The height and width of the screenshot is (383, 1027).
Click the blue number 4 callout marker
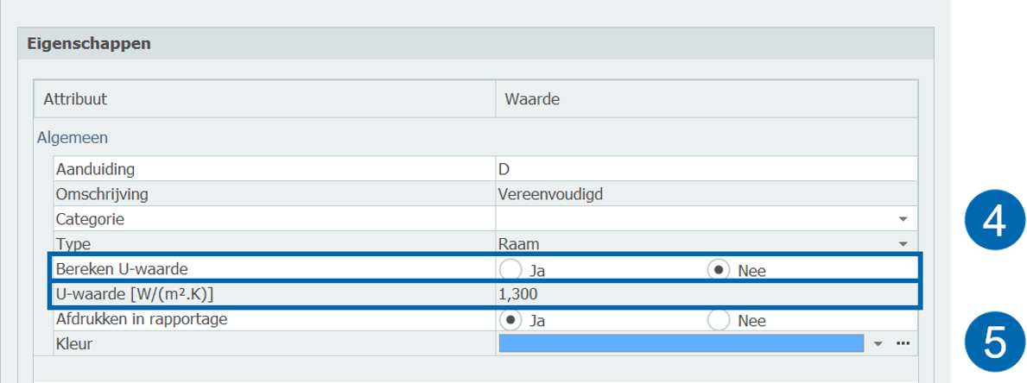click(x=992, y=222)
